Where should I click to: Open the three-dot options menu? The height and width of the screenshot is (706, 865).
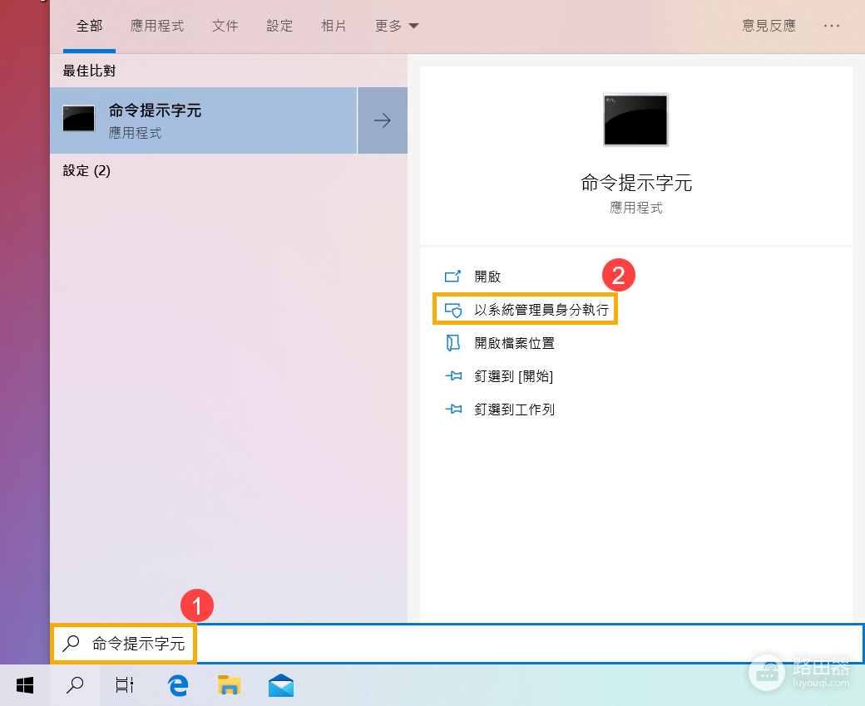coord(832,26)
